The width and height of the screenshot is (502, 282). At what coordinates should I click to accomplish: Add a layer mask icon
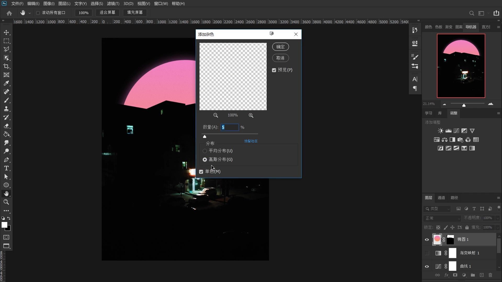[455, 275]
